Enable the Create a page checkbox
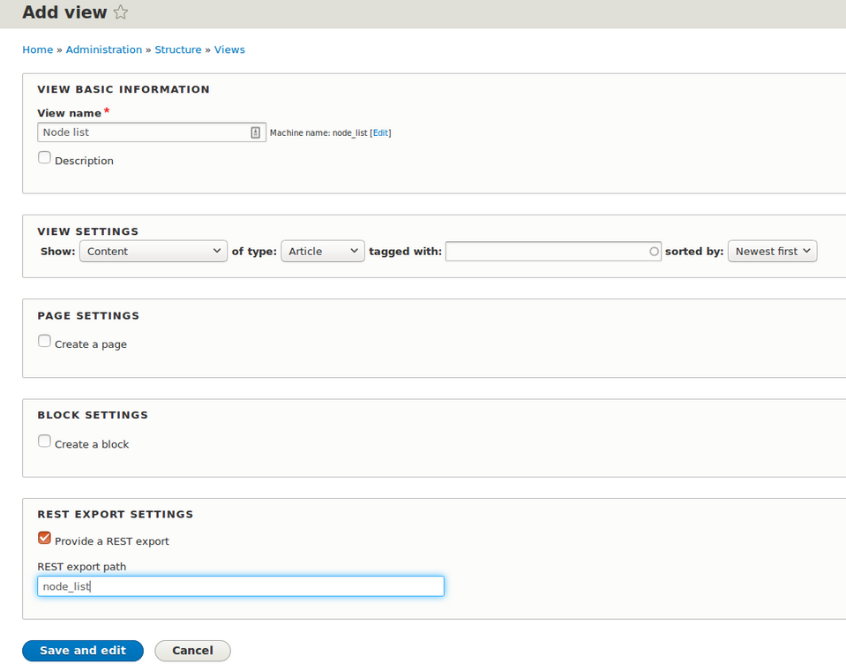This screenshot has height=664, width=846. coord(44,340)
